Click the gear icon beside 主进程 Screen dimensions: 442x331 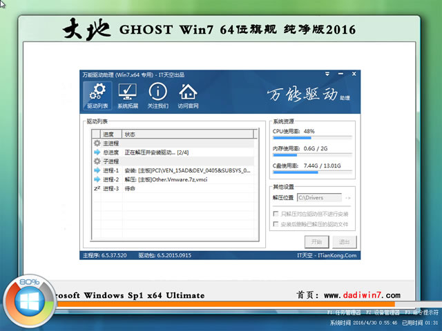coord(97,143)
